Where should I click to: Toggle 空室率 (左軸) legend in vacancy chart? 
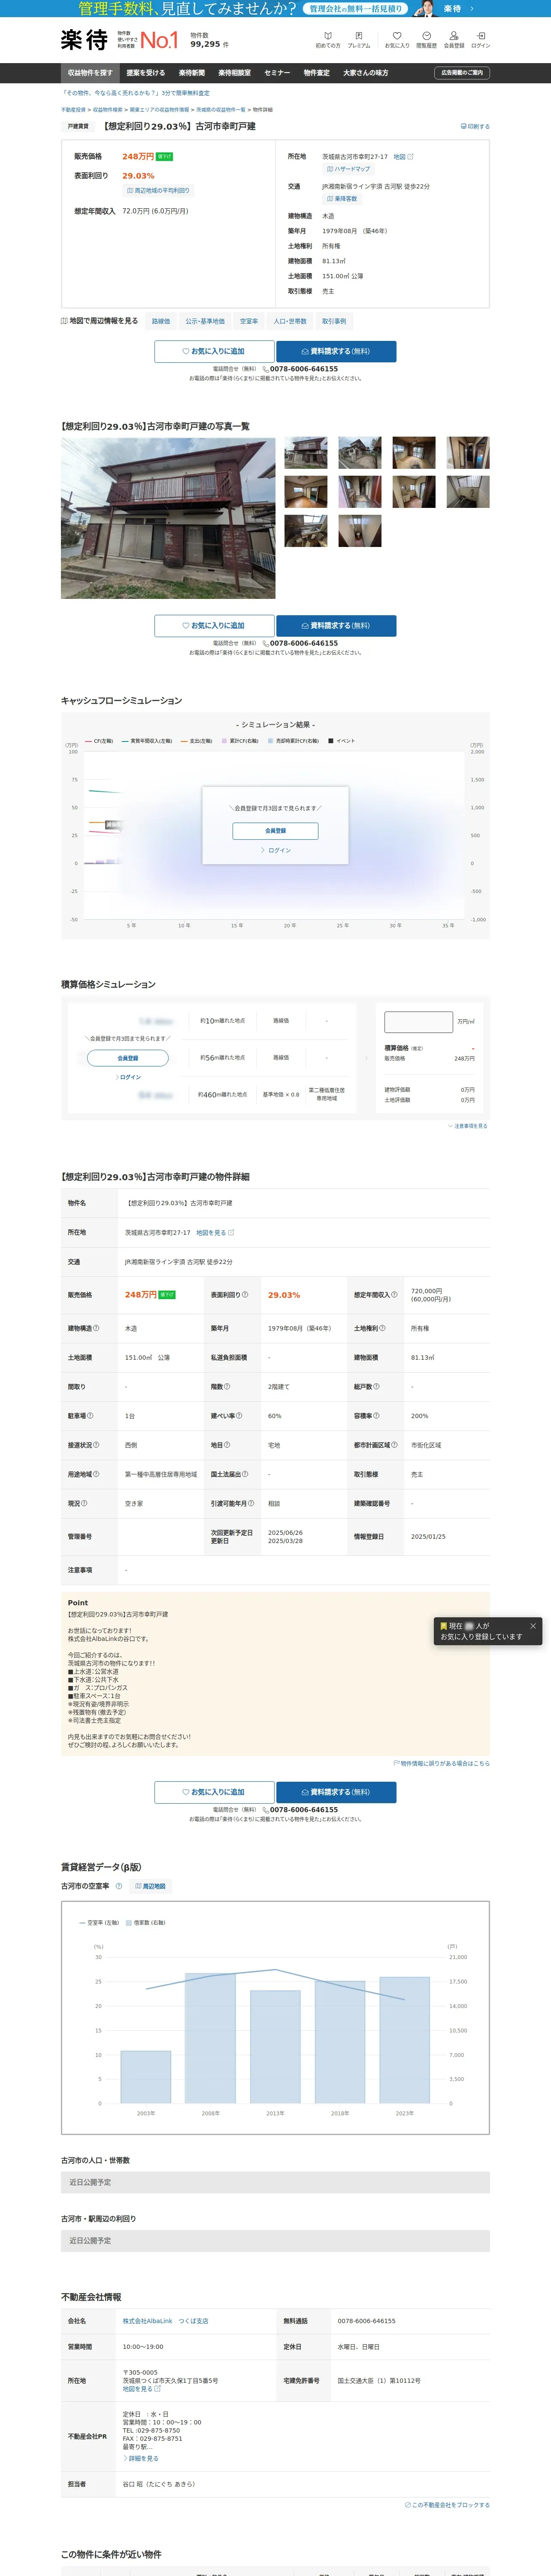click(x=99, y=1923)
